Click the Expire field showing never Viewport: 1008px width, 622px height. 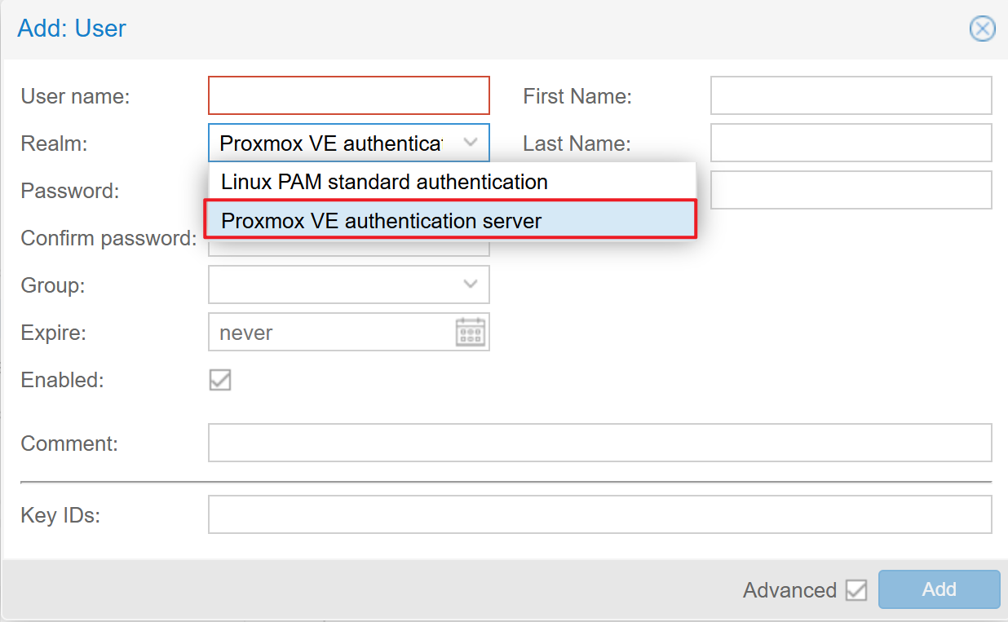coord(332,332)
